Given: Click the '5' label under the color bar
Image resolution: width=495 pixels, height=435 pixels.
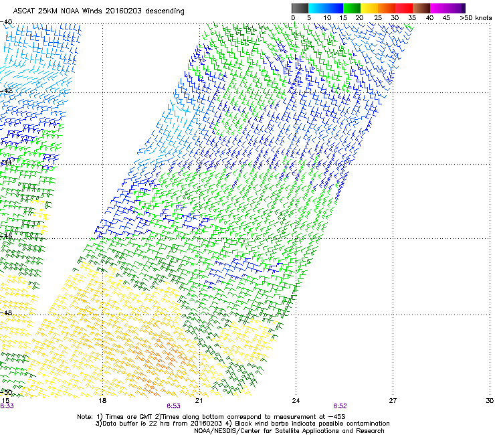Looking at the screenshot, I should [x=309, y=18].
